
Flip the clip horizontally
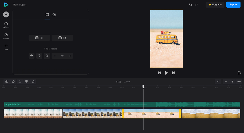(32, 56)
